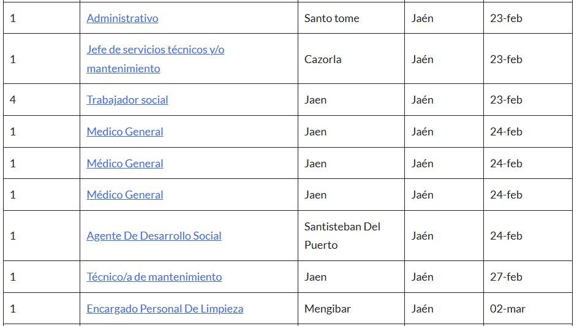Viewport: 577px width, 326px height.
Task: Select the Santisteban Del Puerto cell
Action: tap(342, 236)
